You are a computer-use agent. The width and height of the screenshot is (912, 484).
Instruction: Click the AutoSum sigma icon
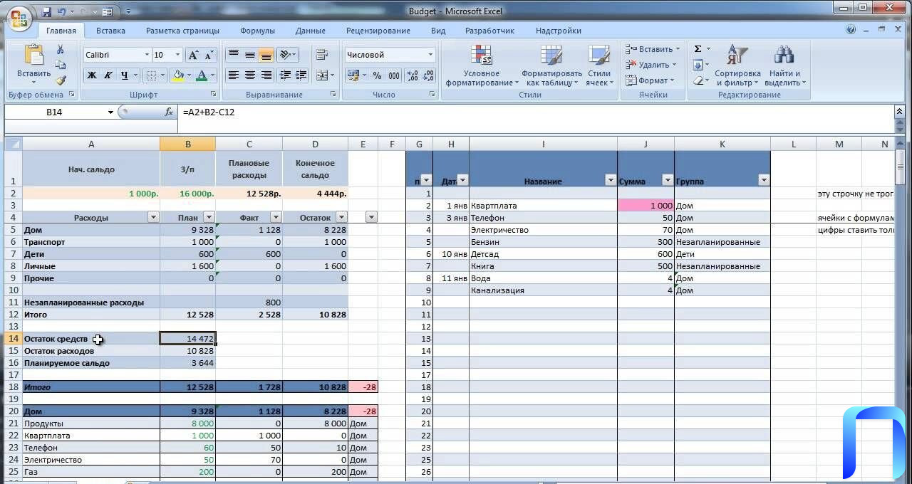[x=698, y=49]
